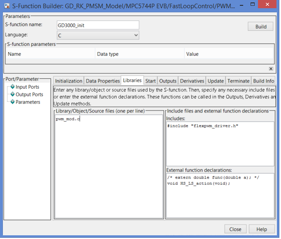Click the Name column header
Viewport: 281px width, 239px height.
50,54
